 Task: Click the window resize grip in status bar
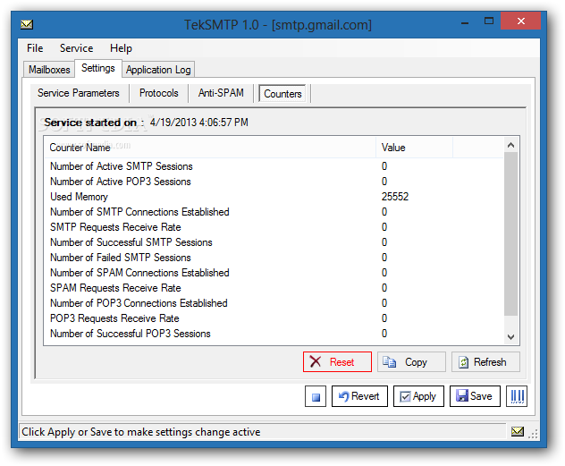coord(533,434)
